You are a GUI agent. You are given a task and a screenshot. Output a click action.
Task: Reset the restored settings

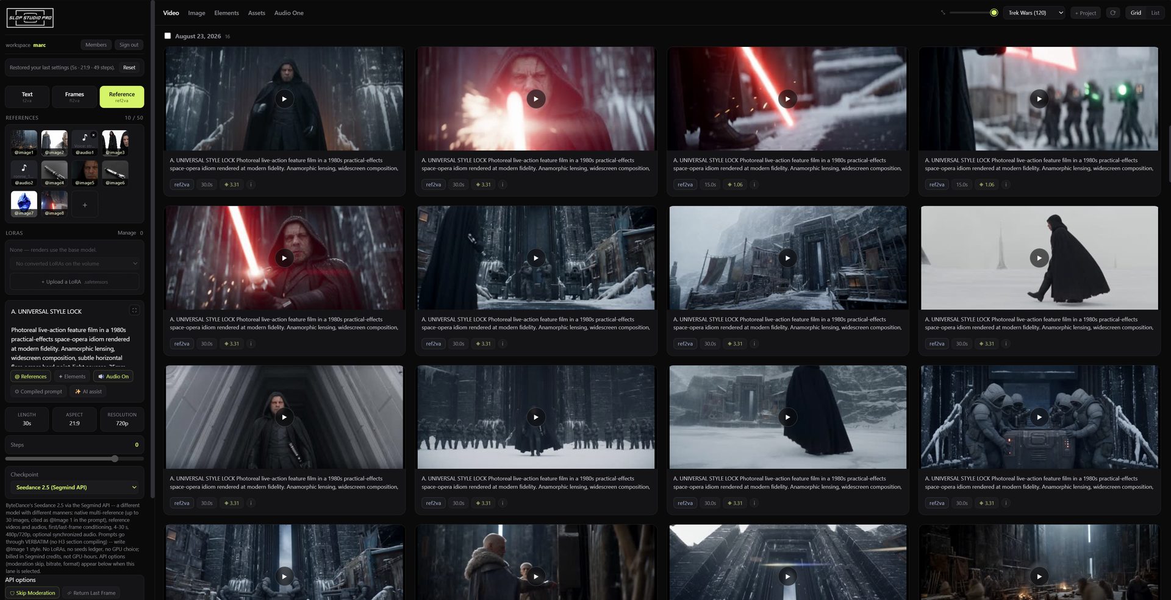[x=129, y=68]
